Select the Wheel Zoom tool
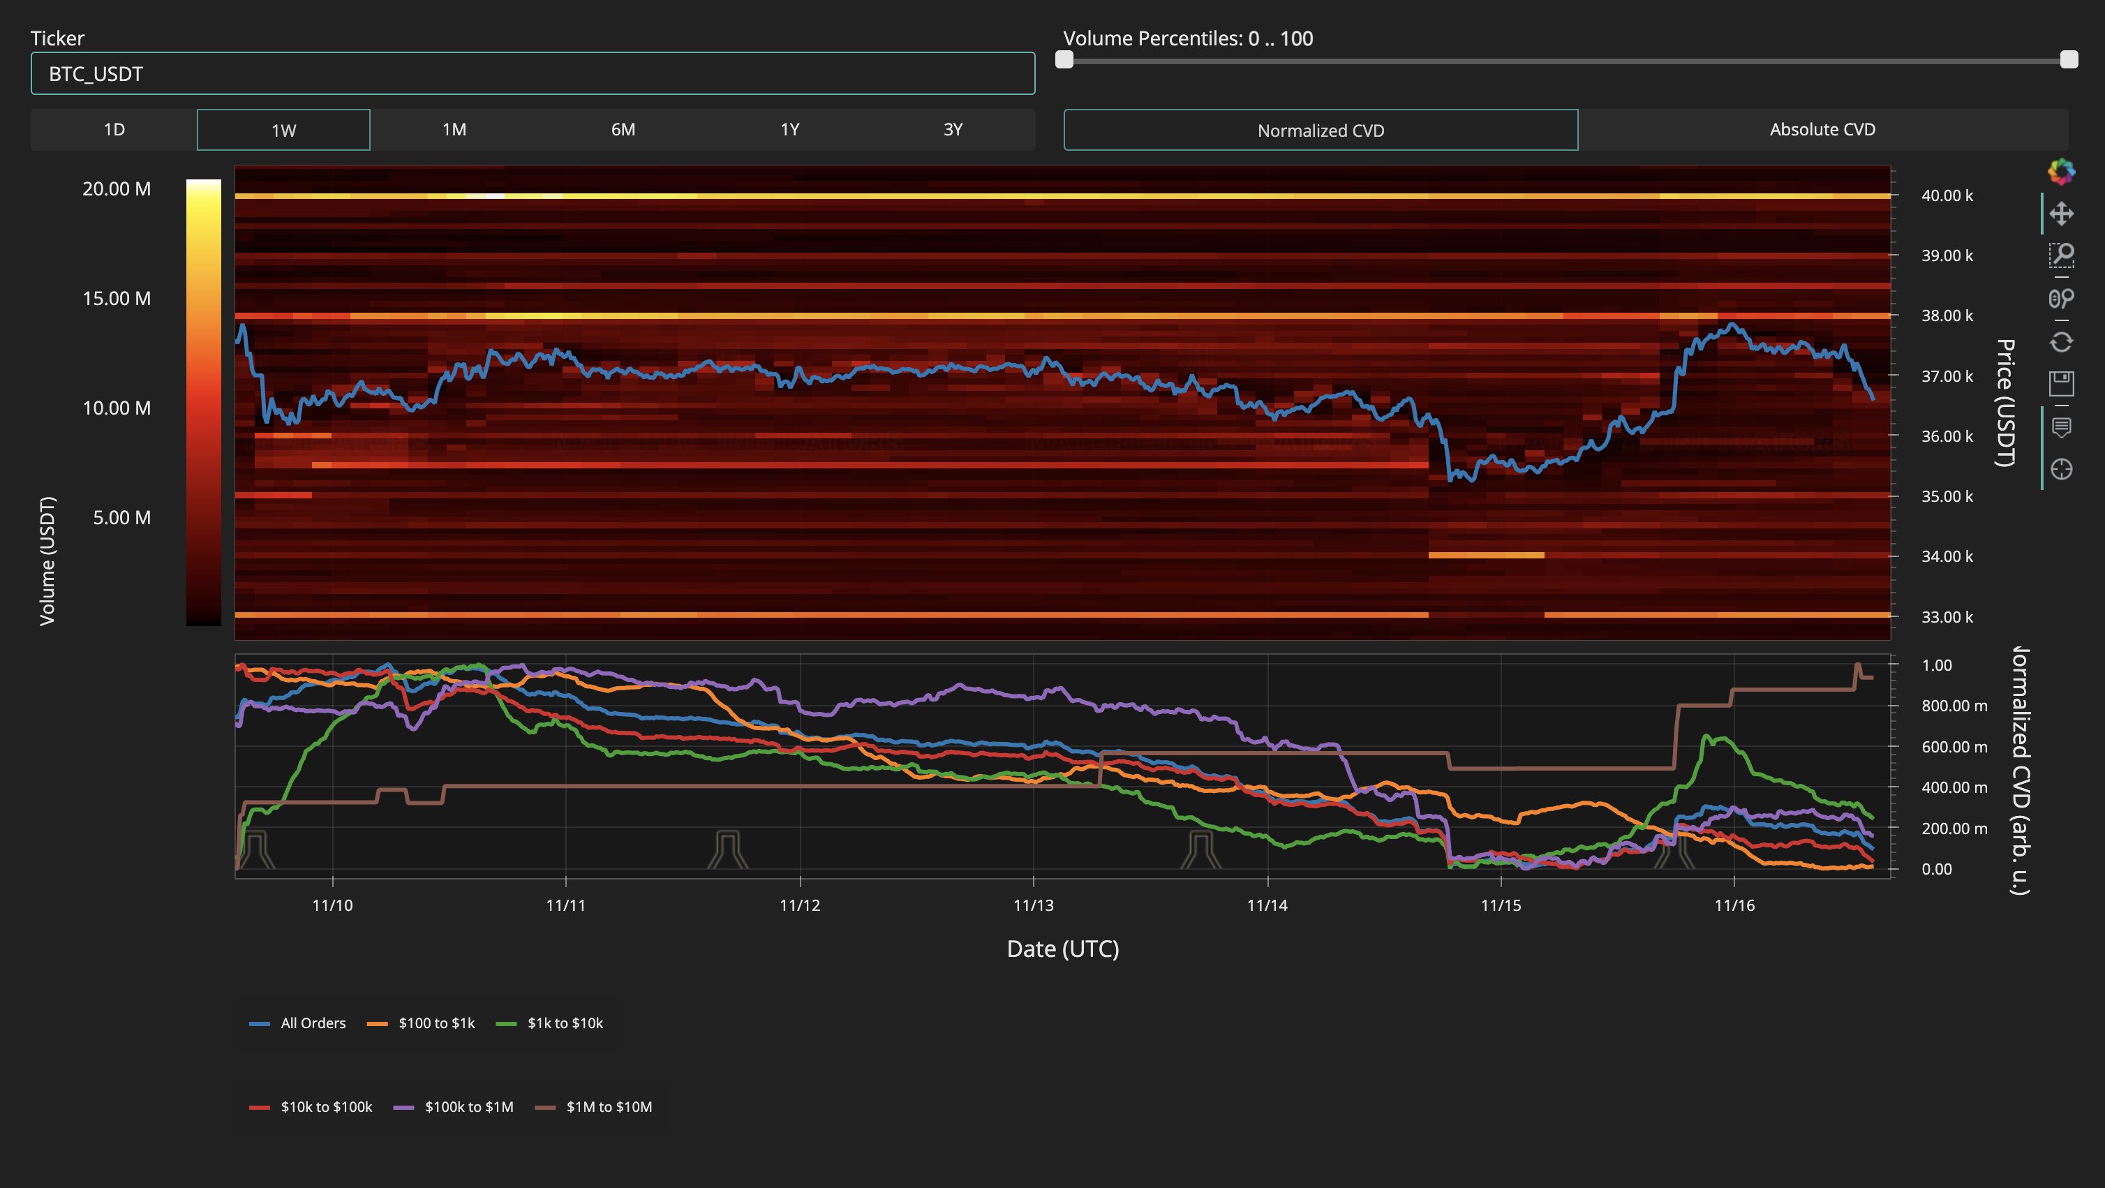The height and width of the screenshot is (1188, 2105). click(x=2061, y=298)
